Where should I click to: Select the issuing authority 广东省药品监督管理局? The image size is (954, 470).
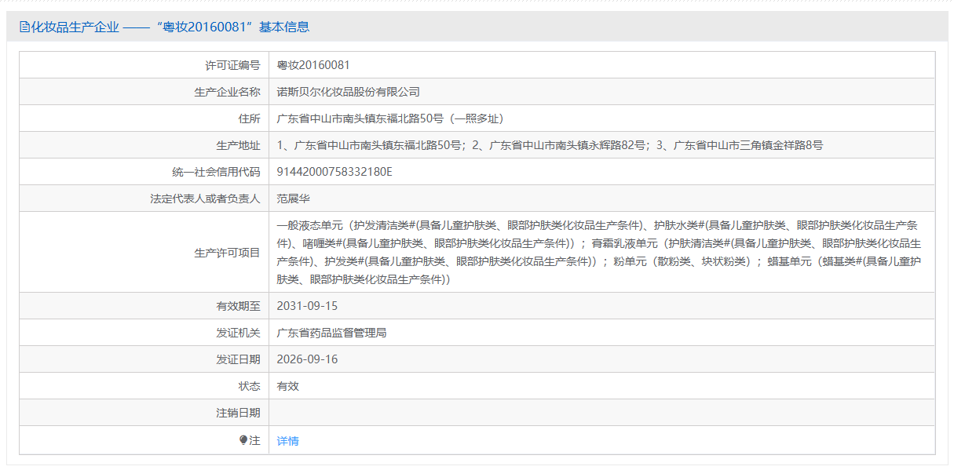click(x=332, y=333)
